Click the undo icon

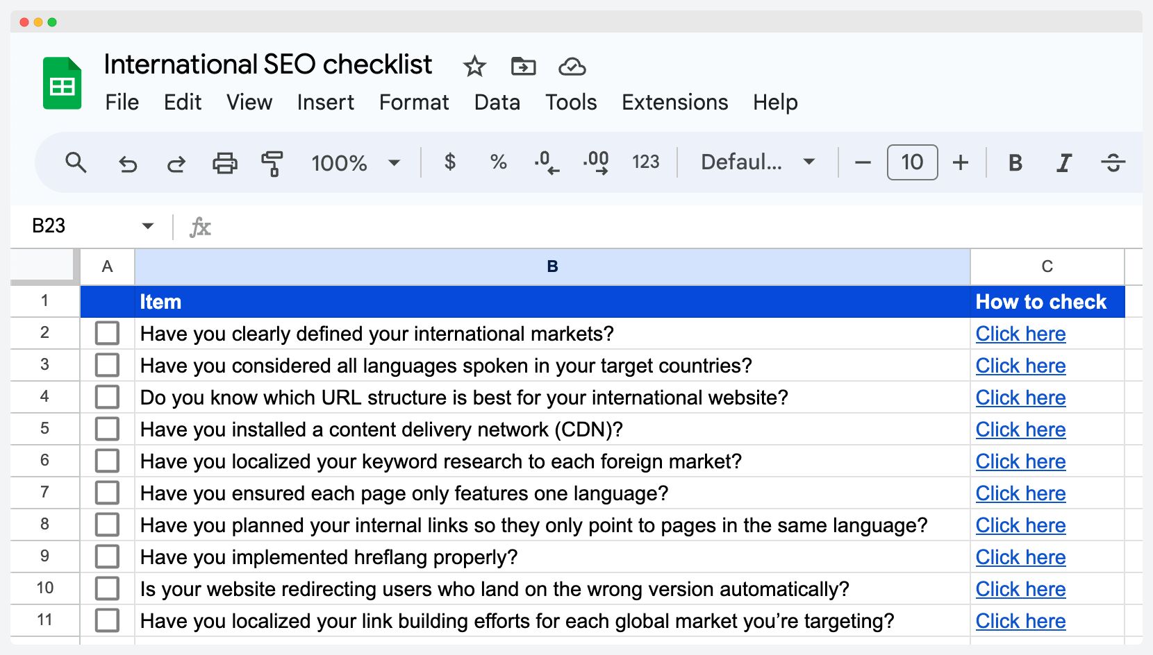click(x=127, y=163)
